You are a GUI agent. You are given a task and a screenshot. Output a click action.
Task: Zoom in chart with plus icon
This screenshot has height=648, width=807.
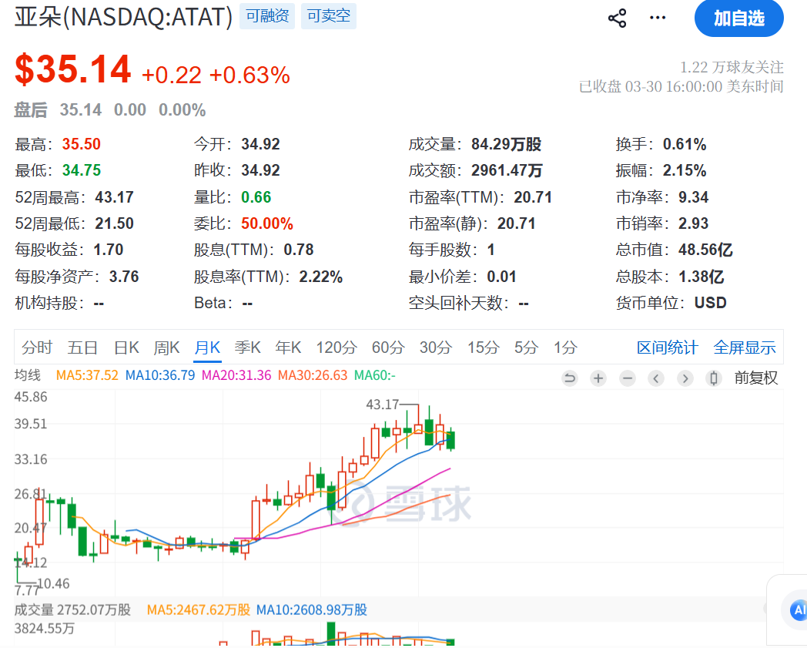click(x=598, y=378)
